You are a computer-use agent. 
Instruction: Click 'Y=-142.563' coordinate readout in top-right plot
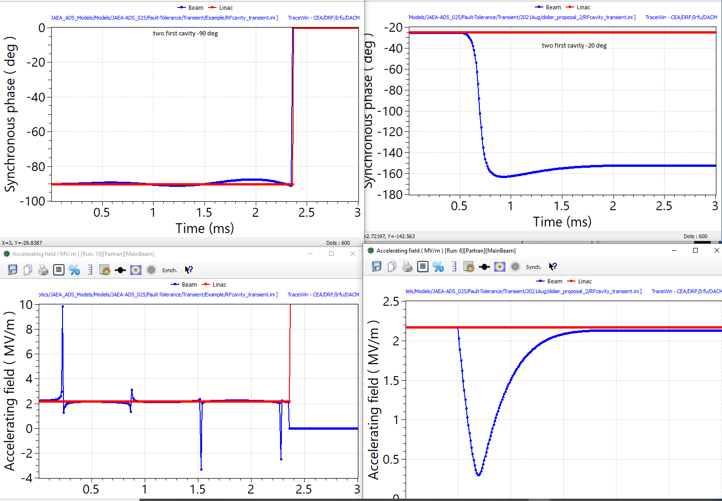tap(400, 236)
